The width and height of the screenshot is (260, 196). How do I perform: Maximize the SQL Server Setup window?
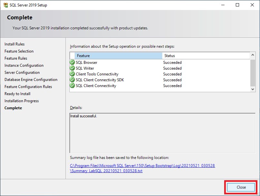tap(237, 5)
